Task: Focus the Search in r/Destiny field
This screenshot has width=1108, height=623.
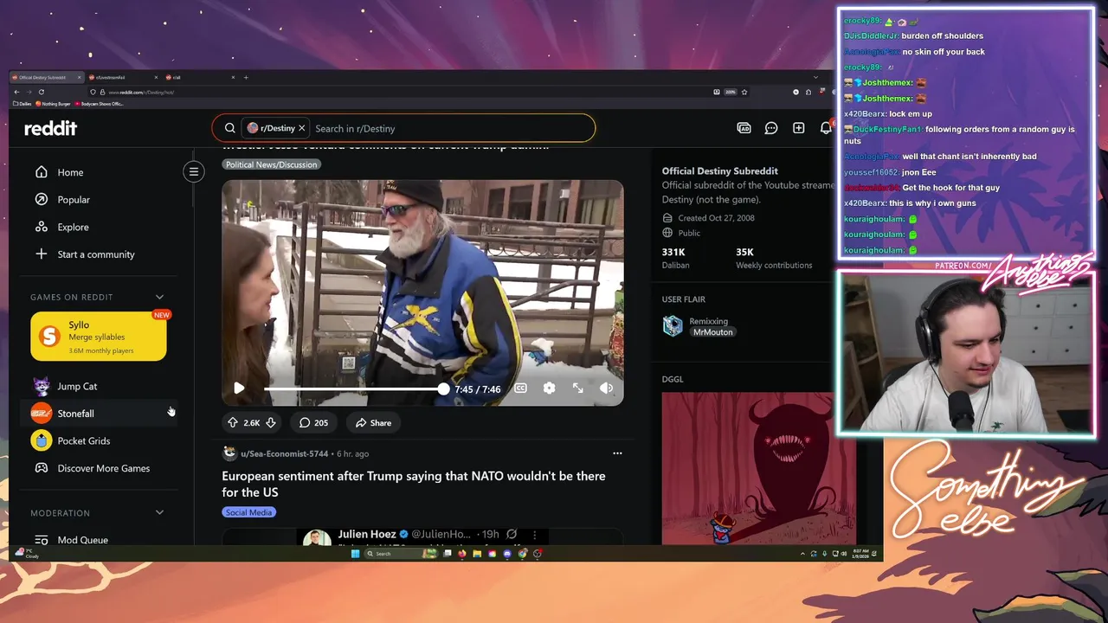Action: pyautogui.click(x=450, y=128)
